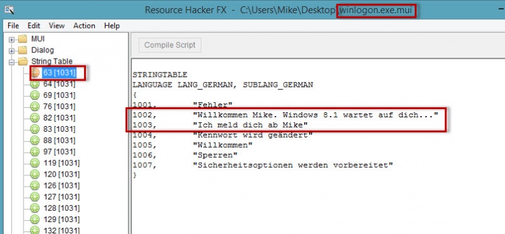
Task: Select string table entry 88 [1031]
Action: (59, 140)
